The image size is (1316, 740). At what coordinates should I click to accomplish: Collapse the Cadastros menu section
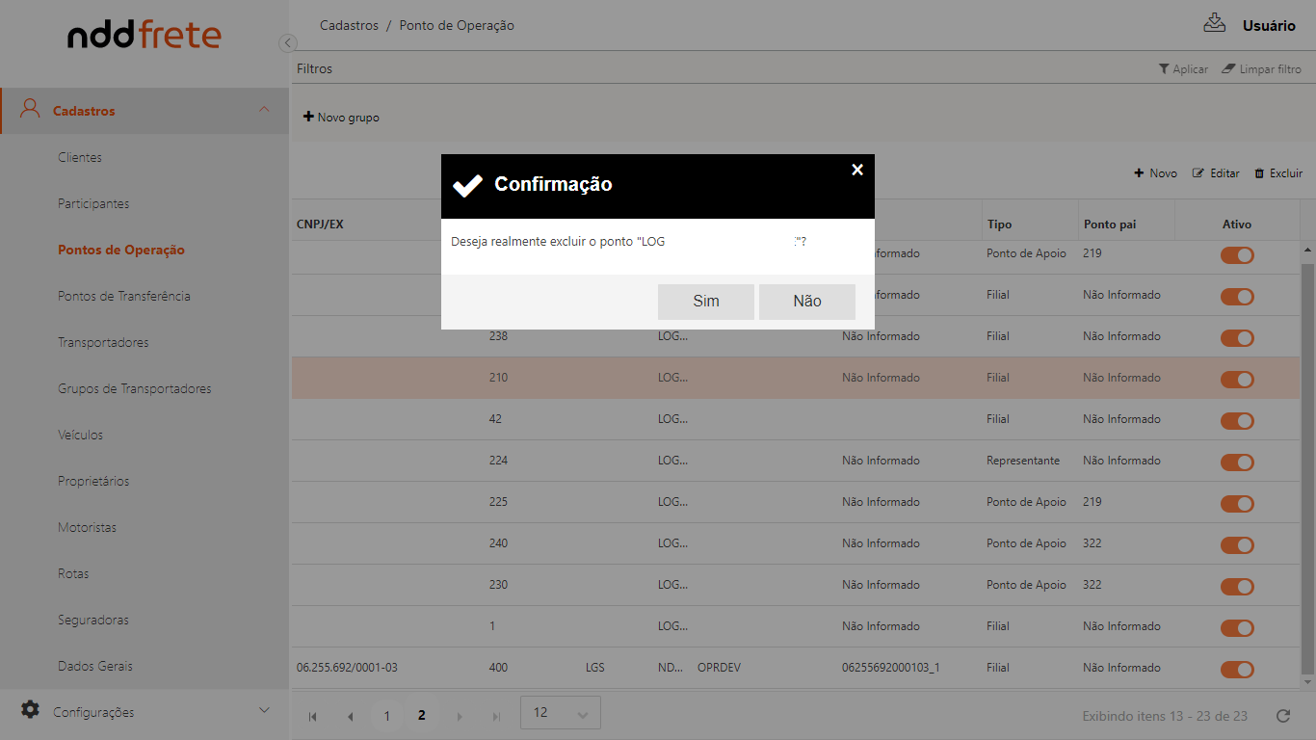264,110
